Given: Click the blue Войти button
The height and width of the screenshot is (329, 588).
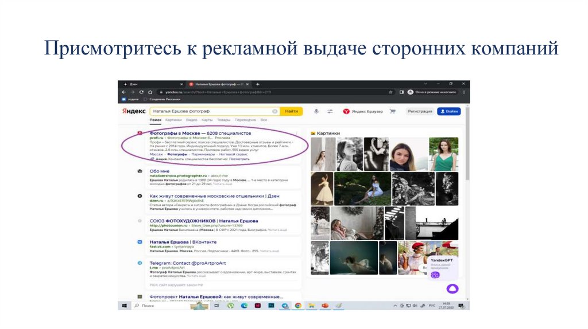Looking at the screenshot, I should coord(449,111).
